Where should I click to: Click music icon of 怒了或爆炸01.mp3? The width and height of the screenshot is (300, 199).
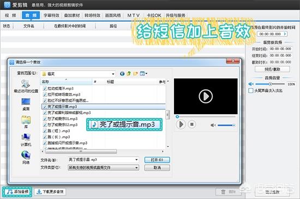point(45,119)
